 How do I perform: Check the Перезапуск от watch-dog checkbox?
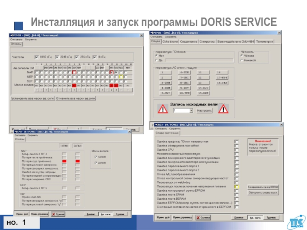click(x=236, y=182)
